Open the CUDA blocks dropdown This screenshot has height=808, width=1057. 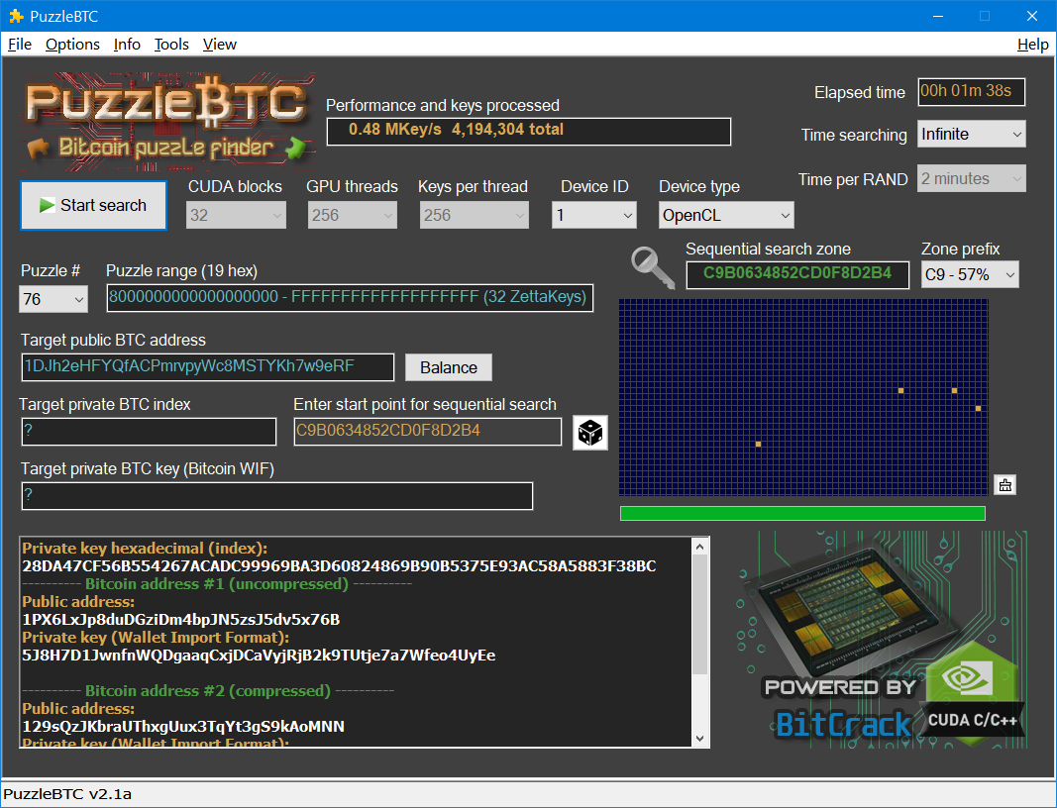pos(236,215)
